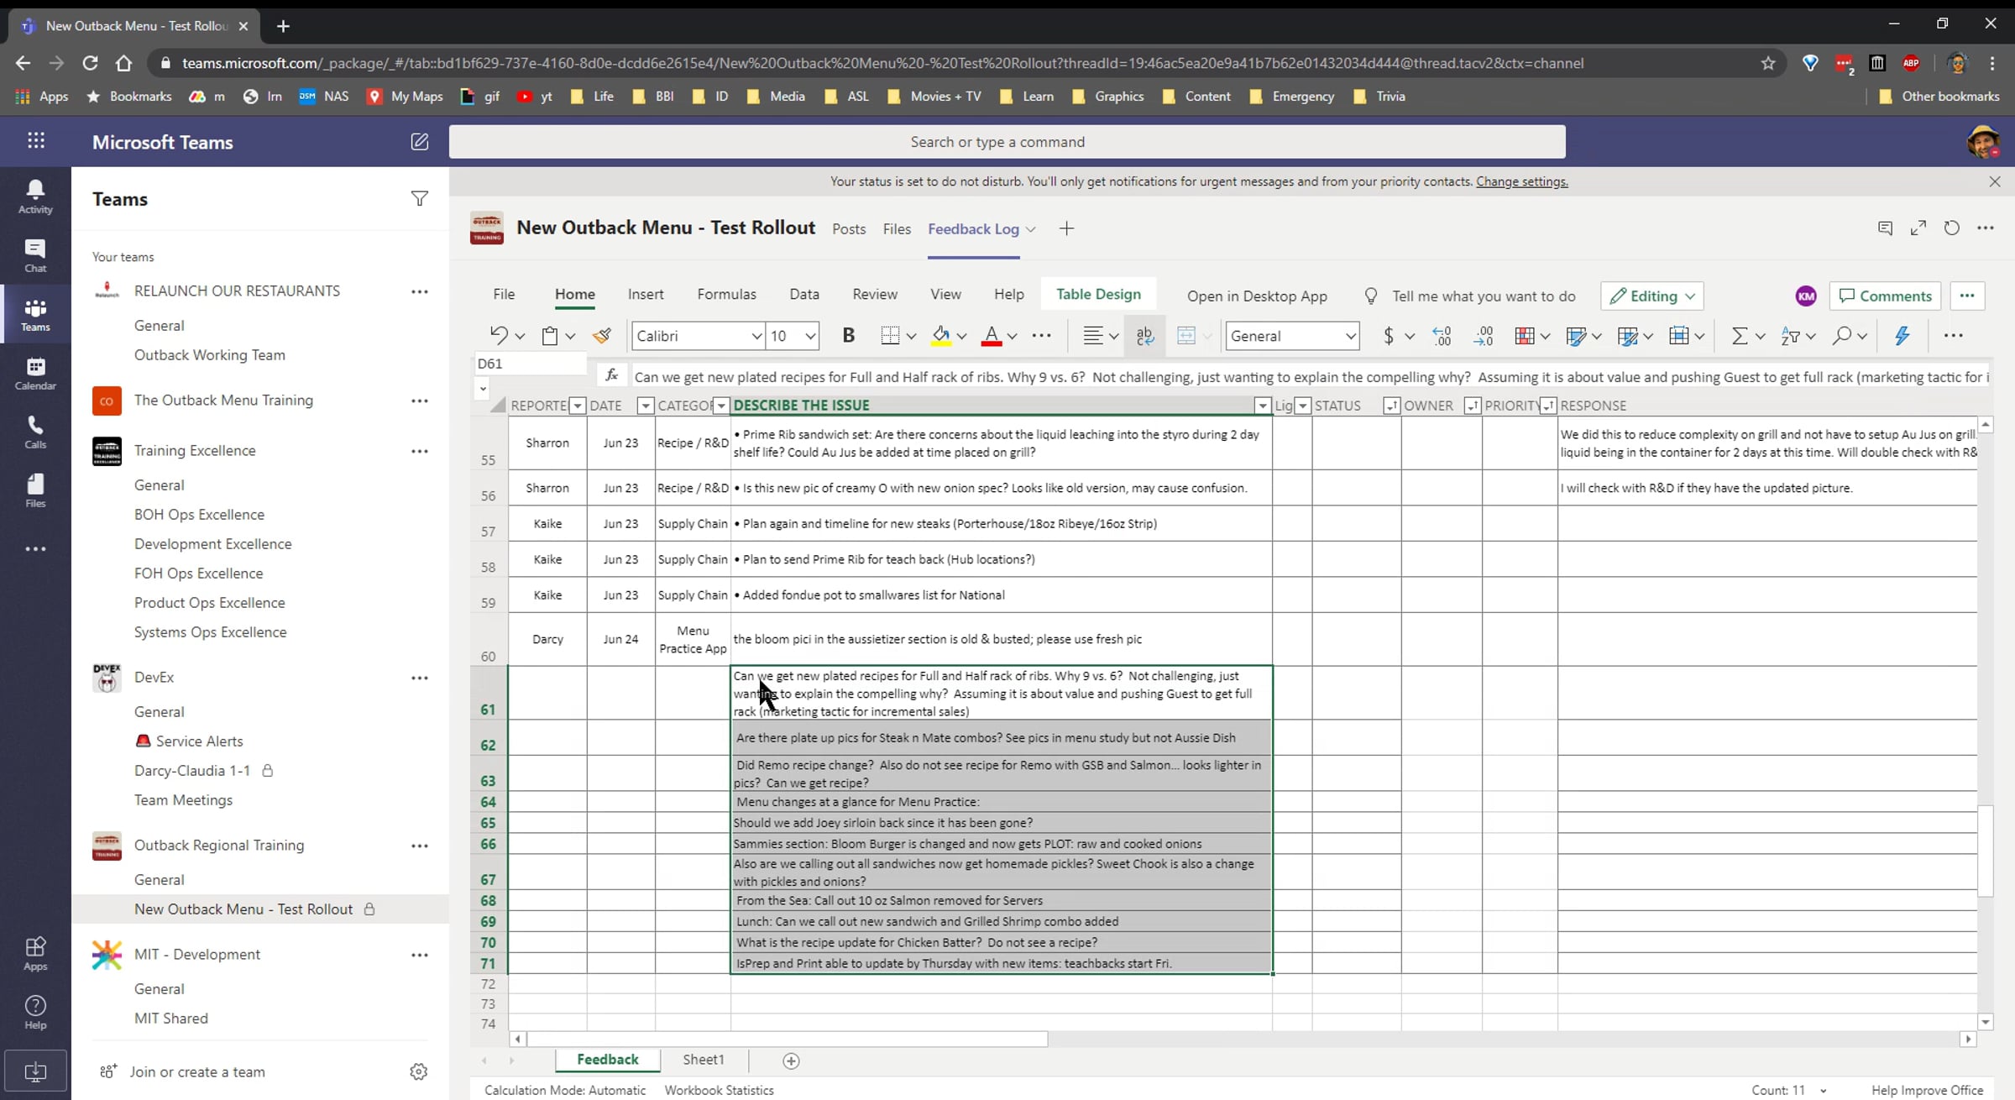Click Increase Decimal icon
Image resolution: width=2015 pixels, height=1100 pixels.
[x=1442, y=336]
